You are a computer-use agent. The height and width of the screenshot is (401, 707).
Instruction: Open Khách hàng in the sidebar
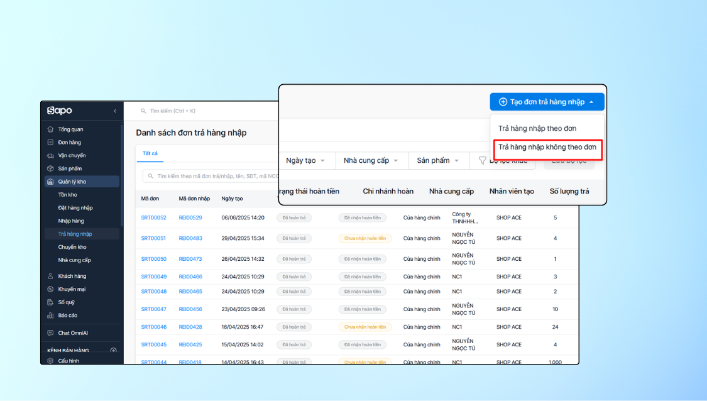pyautogui.click(x=72, y=276)
